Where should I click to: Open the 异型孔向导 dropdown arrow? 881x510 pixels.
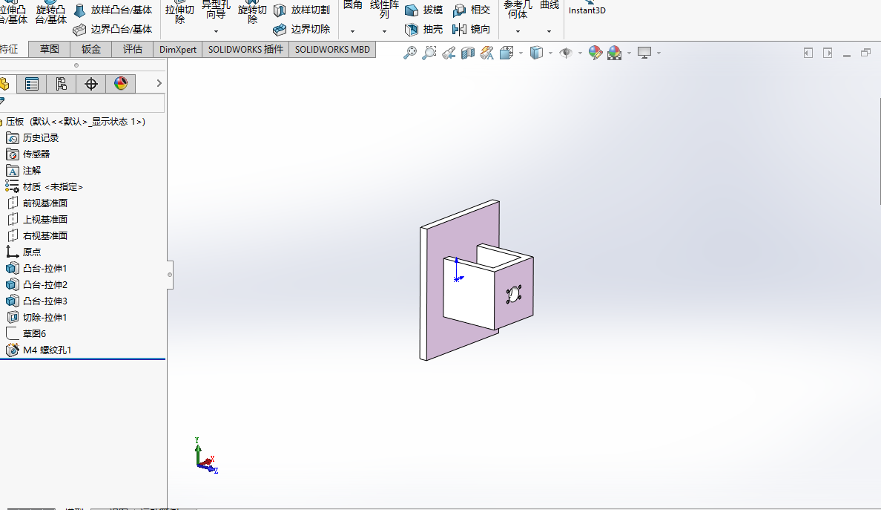click(216, 31)
